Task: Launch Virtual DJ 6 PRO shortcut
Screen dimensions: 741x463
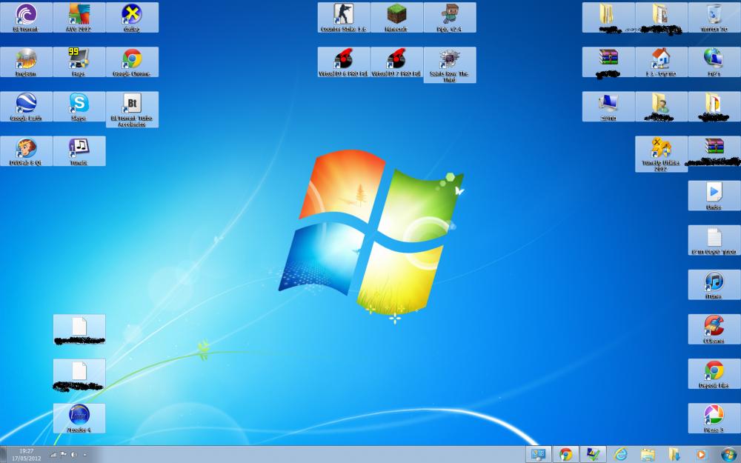Action: (344, 62)
